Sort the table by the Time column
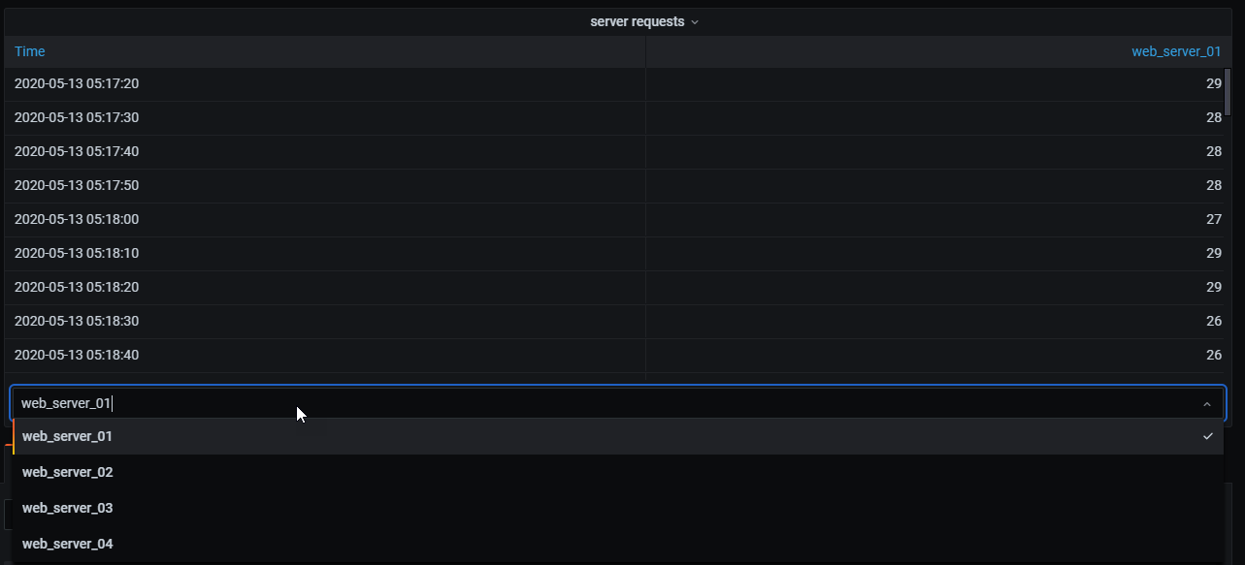This screenshot has width=1245, height=565. tap(29, 50)
